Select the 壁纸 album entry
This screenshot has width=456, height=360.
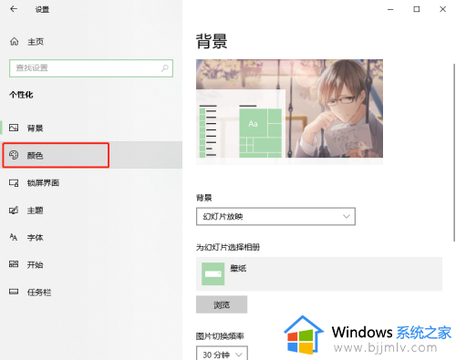tap(319, 273)
